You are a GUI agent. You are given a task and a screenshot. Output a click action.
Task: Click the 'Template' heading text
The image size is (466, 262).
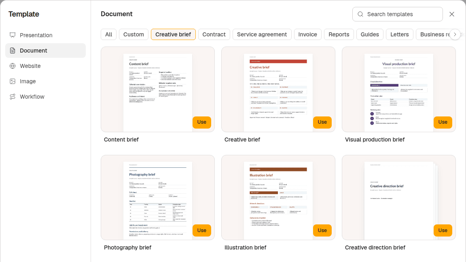click(x=24, y=14)
